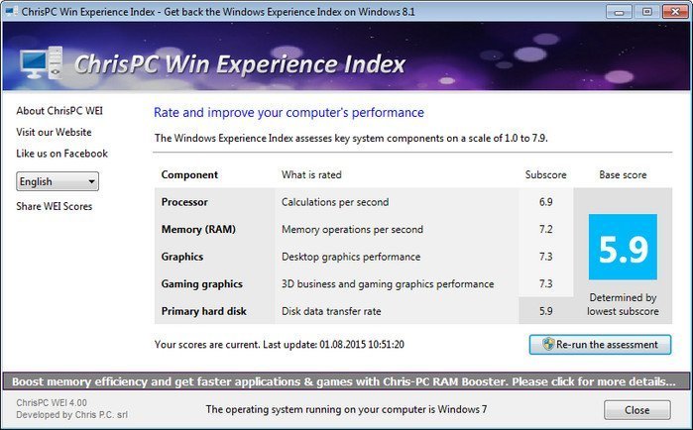Click the Subscore column header
693x430 pixels.
tap(545, 174)
